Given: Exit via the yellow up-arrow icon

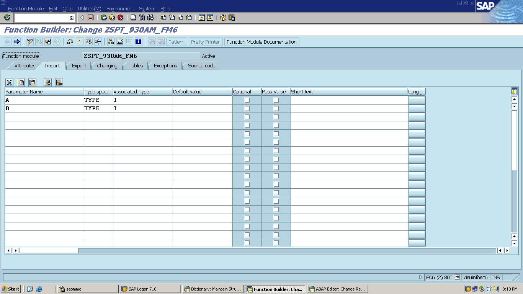Looking at the screenshot, I should [x=112, y=18].
